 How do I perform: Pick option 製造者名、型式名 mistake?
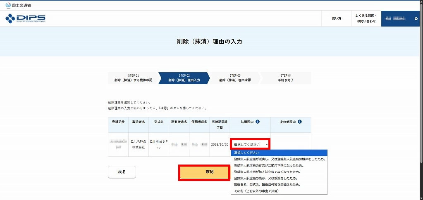279,185
